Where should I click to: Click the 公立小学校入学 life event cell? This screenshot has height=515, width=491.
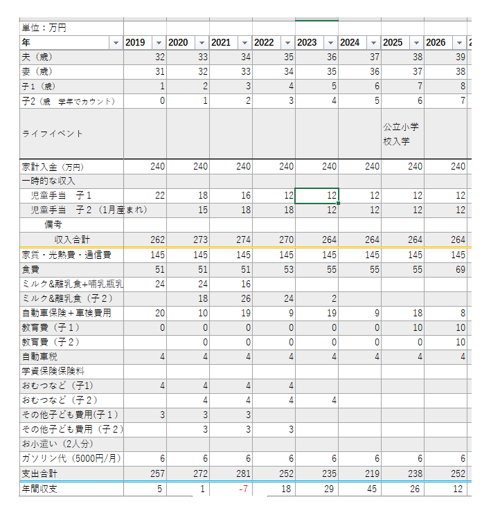pyautogui.click(x=402, y=134)
